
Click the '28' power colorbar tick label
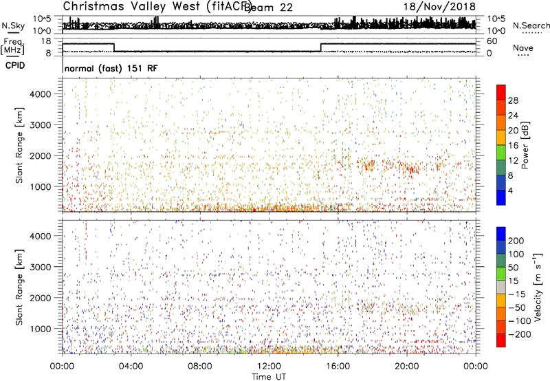(x=513, y=100)
